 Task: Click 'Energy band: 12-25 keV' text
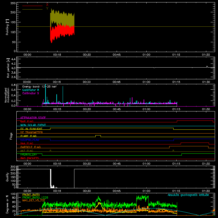point(40,87)
